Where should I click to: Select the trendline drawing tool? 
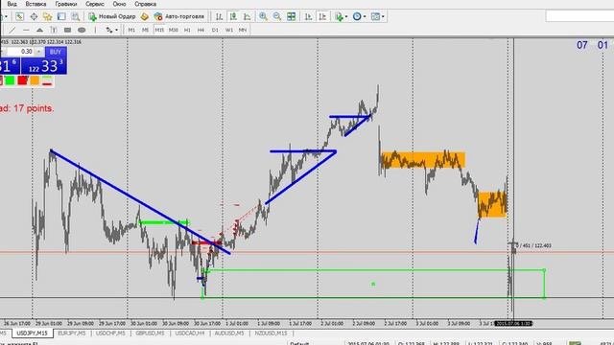point(12,30)
